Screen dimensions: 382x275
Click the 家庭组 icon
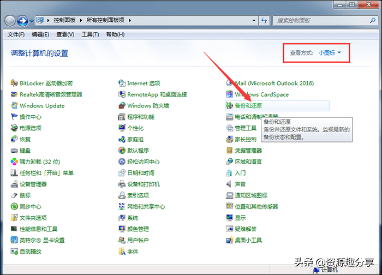pos(122,139)
